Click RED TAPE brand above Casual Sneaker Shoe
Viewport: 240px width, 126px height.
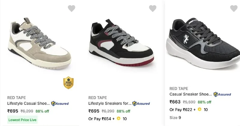179,88
